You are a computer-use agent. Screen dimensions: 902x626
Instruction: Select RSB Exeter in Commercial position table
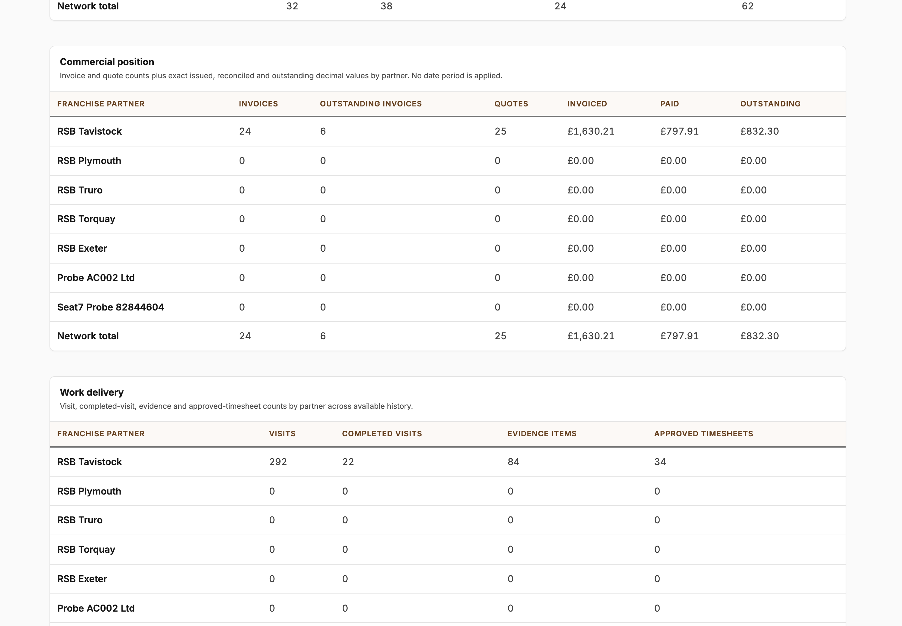click(x=82, y=249)
